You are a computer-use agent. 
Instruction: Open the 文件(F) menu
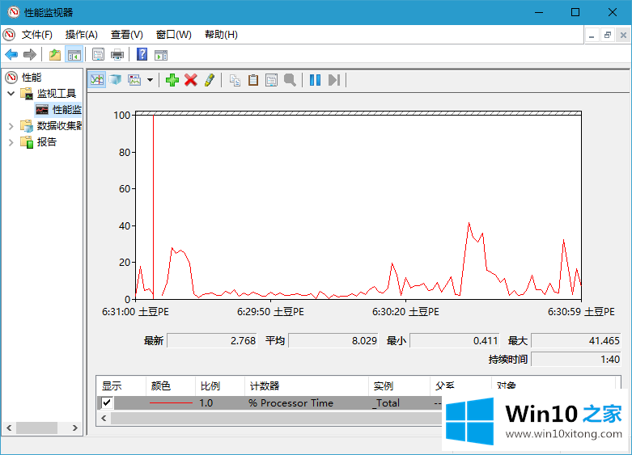37,35
